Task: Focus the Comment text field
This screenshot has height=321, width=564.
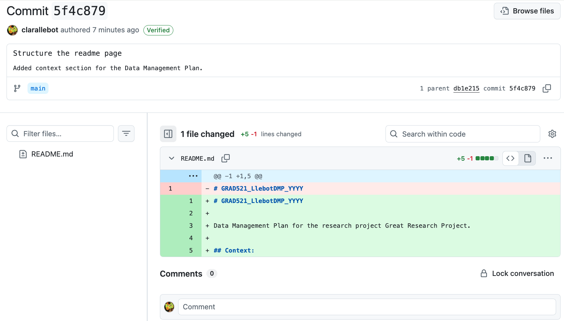Action: coord(367,307)
